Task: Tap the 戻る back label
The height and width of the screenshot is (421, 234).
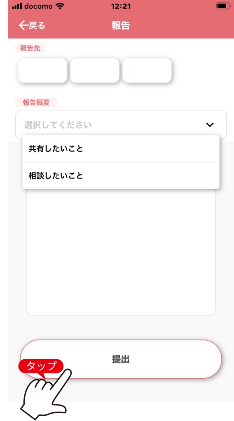Action: 37,25
